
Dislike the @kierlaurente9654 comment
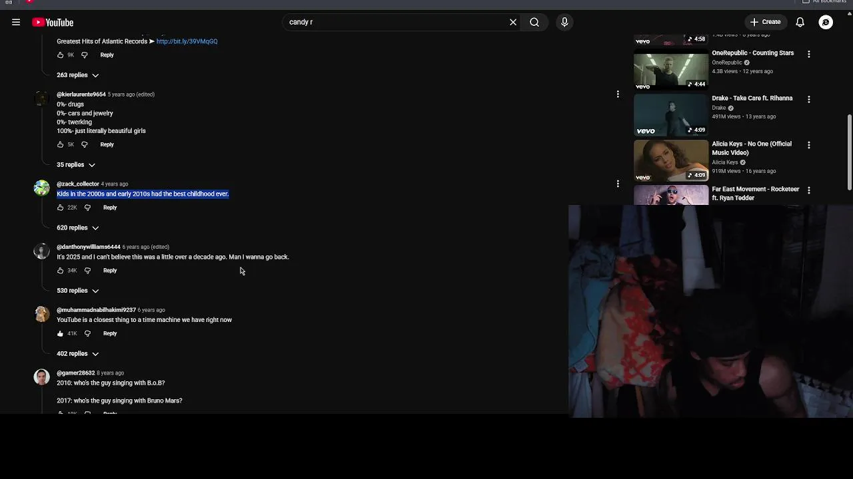coord(85,144)
